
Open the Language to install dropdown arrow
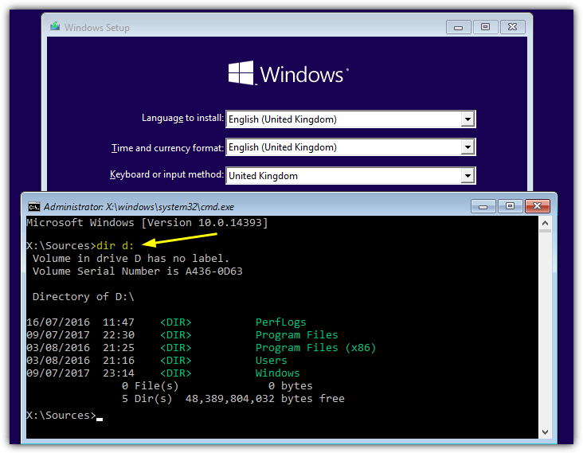[468, 119]
